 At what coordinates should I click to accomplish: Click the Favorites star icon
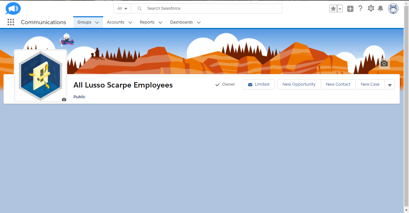[333, 9]
